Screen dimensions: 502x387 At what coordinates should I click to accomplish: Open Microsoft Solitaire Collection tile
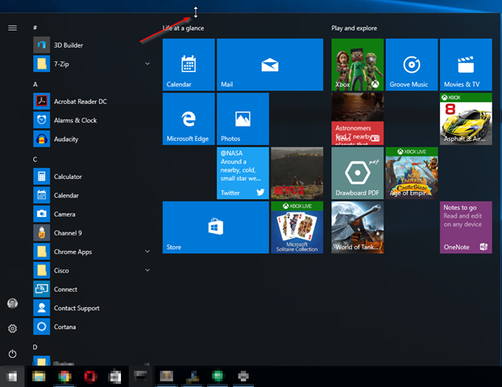tap(297, 227)
